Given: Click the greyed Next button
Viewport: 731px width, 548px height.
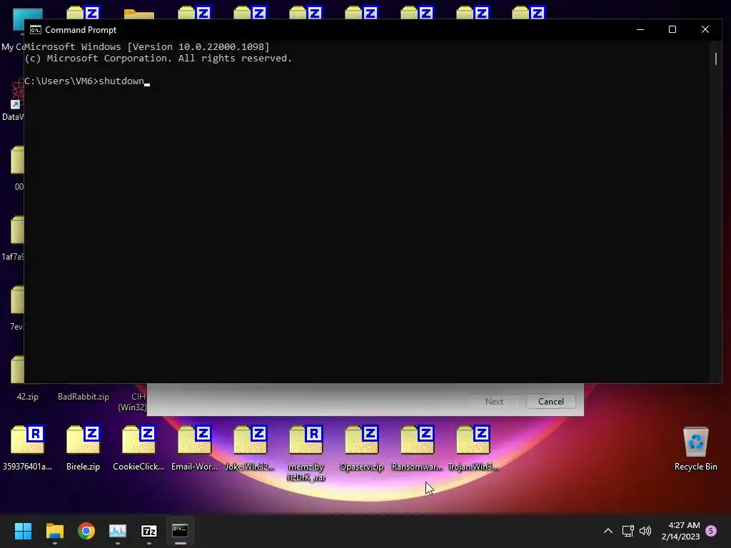Looking at the screenshot, I should 494,401.
